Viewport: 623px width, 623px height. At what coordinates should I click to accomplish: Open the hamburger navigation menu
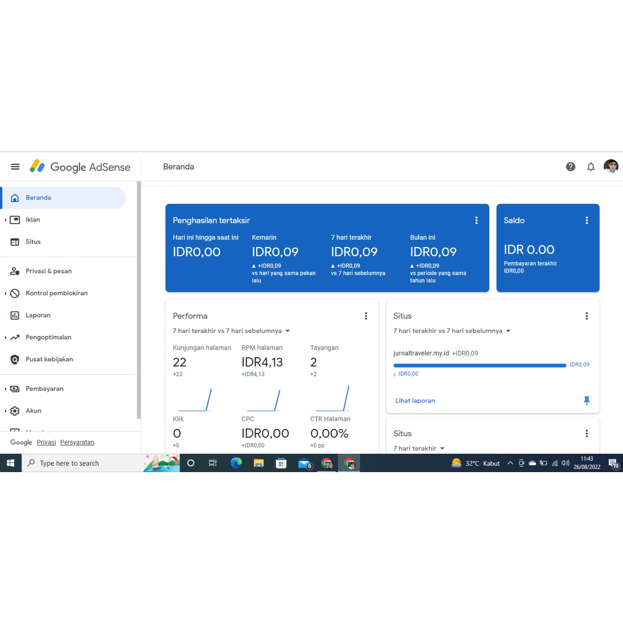(x=15, y=166)
